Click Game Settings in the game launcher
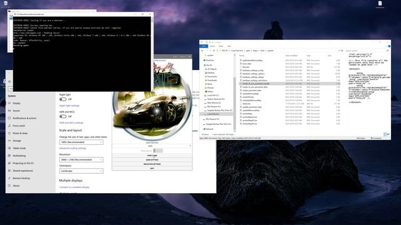401x225 pixels. tap(152, 160)
